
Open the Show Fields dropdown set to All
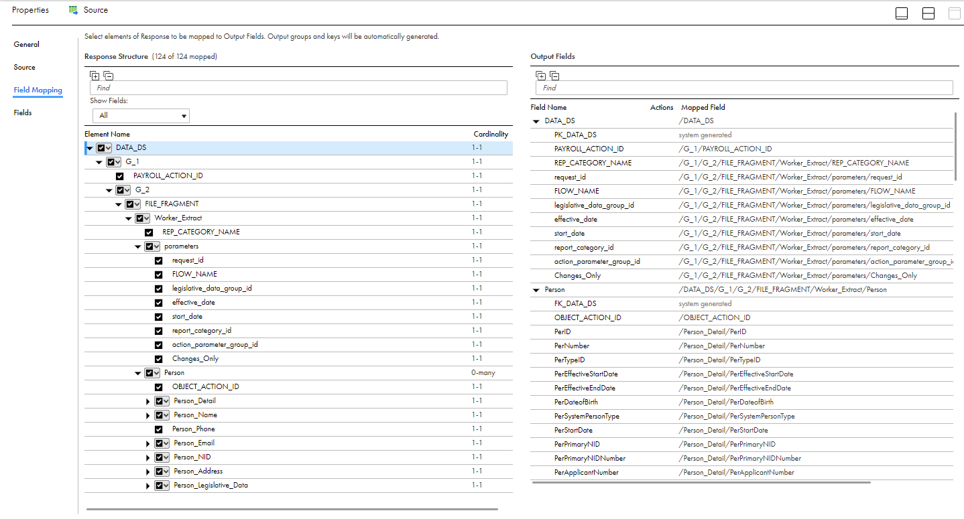[140, 116]
